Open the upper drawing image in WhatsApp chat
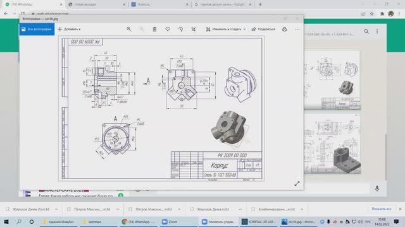This screenshot has height=227, width=405. point(332,80)
